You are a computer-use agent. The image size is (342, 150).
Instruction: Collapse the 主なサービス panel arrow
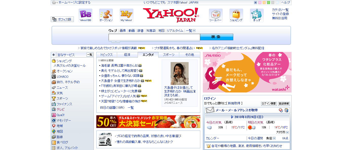tap(53, 55)
